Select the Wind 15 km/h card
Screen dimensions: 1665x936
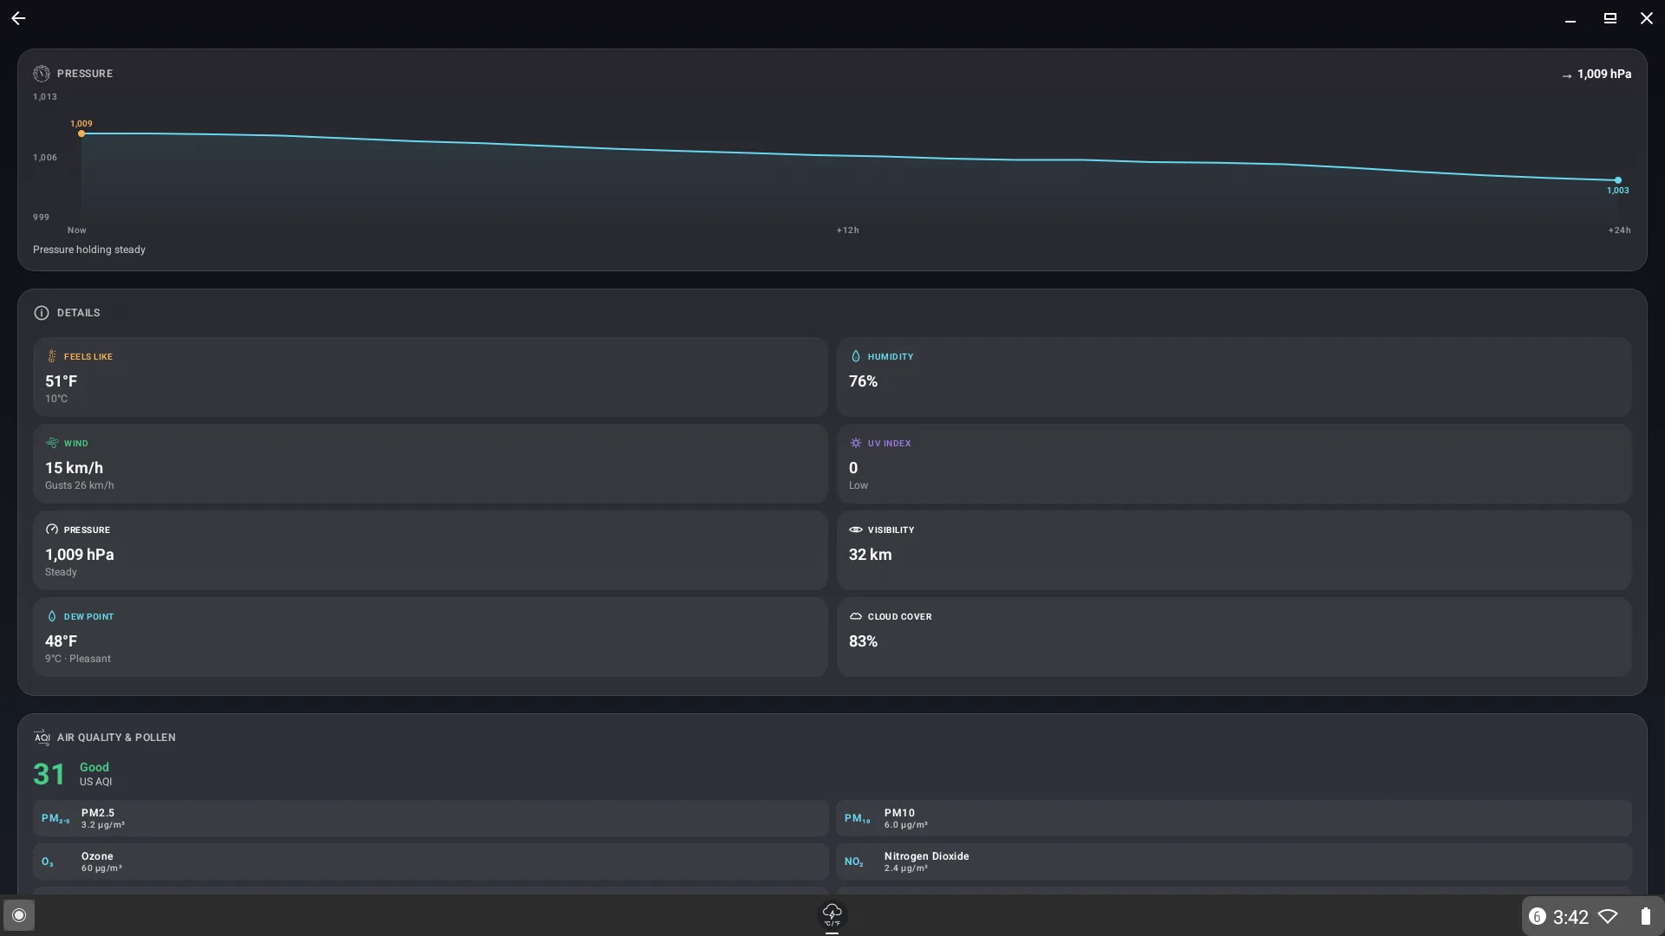(x=430, y=464)
